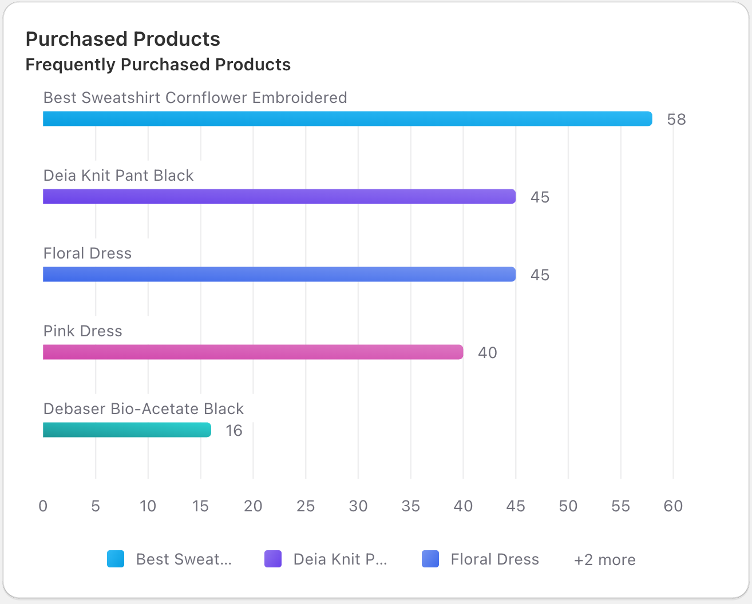Click the Pink Dress bar

coord(253,352)
